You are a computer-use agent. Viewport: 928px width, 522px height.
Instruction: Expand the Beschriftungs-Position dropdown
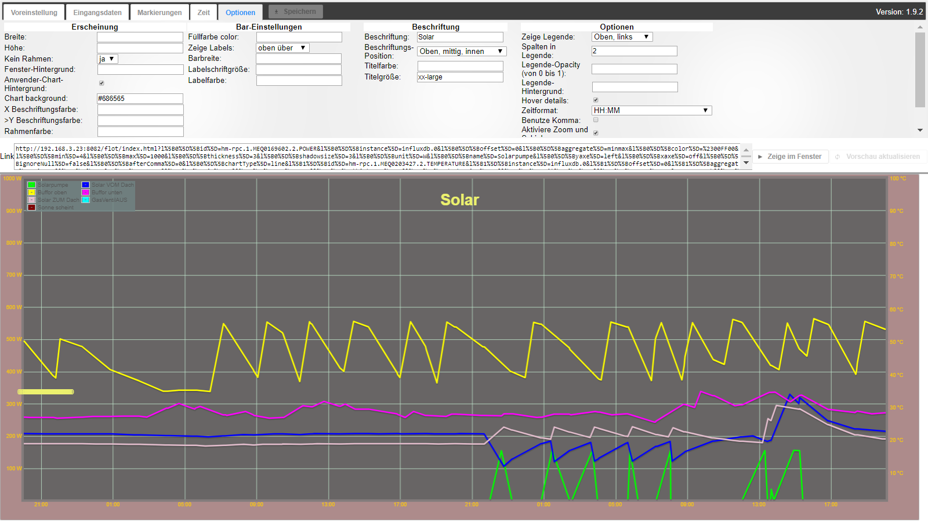tap(461, 52)
